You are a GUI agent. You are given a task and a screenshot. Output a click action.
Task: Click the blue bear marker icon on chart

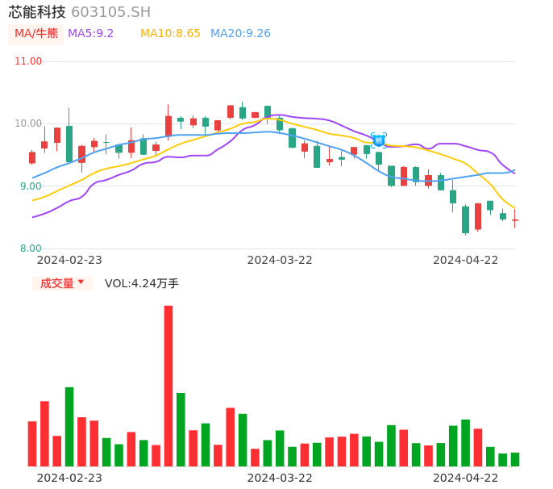(x=379, y=140)
